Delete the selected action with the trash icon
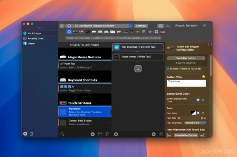The image size is (237, 157). [161, 134]
